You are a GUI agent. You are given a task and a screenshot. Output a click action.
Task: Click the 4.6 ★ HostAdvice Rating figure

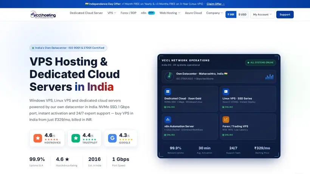(67, 162)
